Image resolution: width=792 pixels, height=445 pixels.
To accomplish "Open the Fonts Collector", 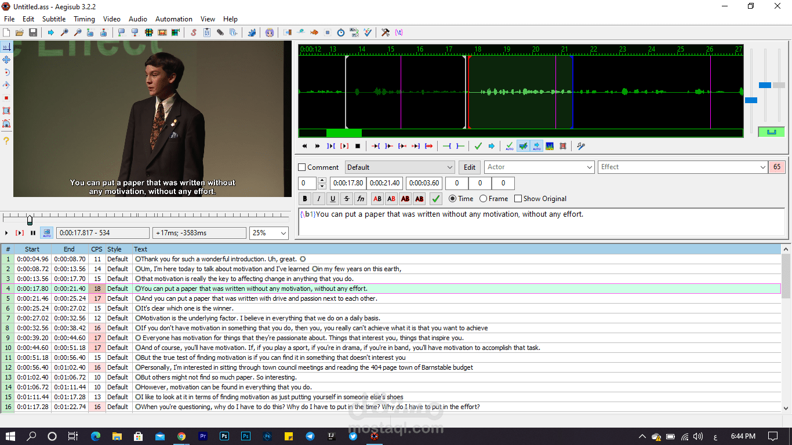I will pos(233,32).
